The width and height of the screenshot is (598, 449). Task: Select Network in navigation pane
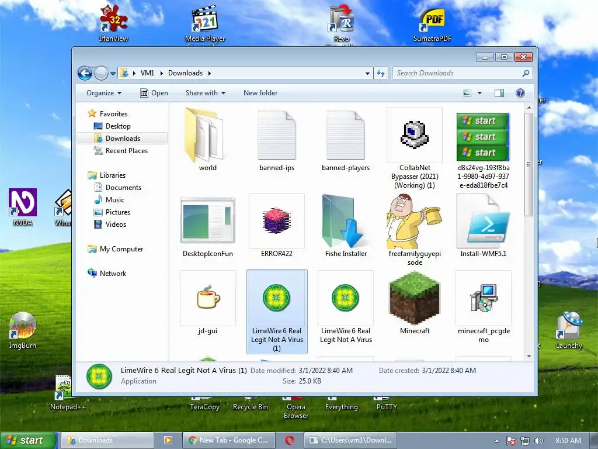click(x=113, y=274)
